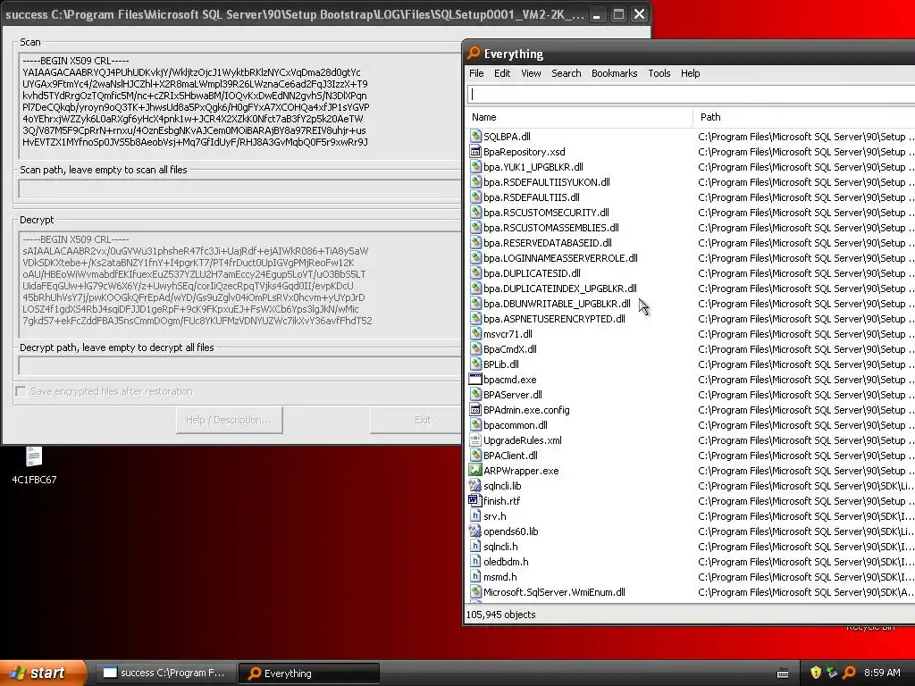Select the bpa.RSDEFAULTIIS.dll filename
This screenshot has height=686, width=915.
point(531,197)
